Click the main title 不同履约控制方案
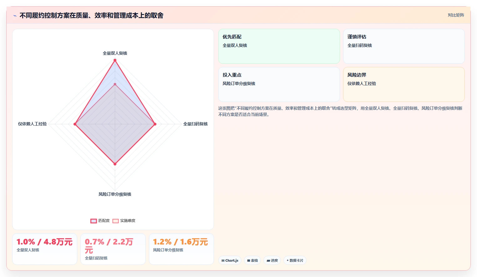The image size is (477, 277). click(x=91, y=16)
